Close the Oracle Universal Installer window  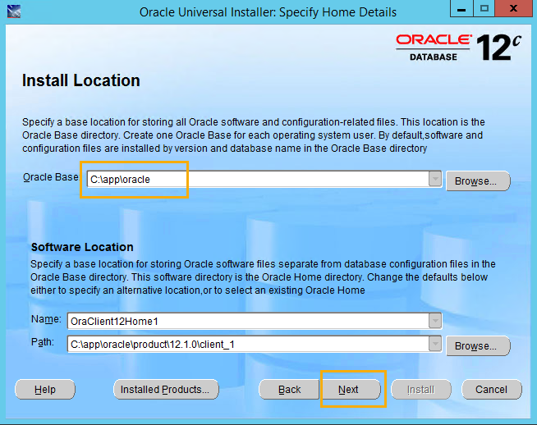tap(514, 8)
